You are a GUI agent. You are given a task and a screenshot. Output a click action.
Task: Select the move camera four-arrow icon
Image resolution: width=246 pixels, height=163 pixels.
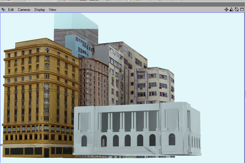pos(226,10)
